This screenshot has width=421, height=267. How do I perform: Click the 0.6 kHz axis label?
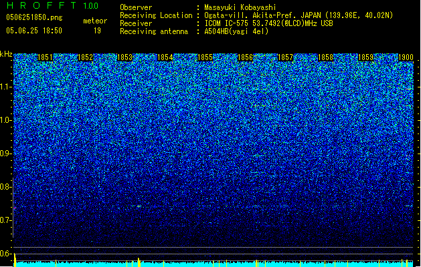pyautogui.click(x=5, y=254)
